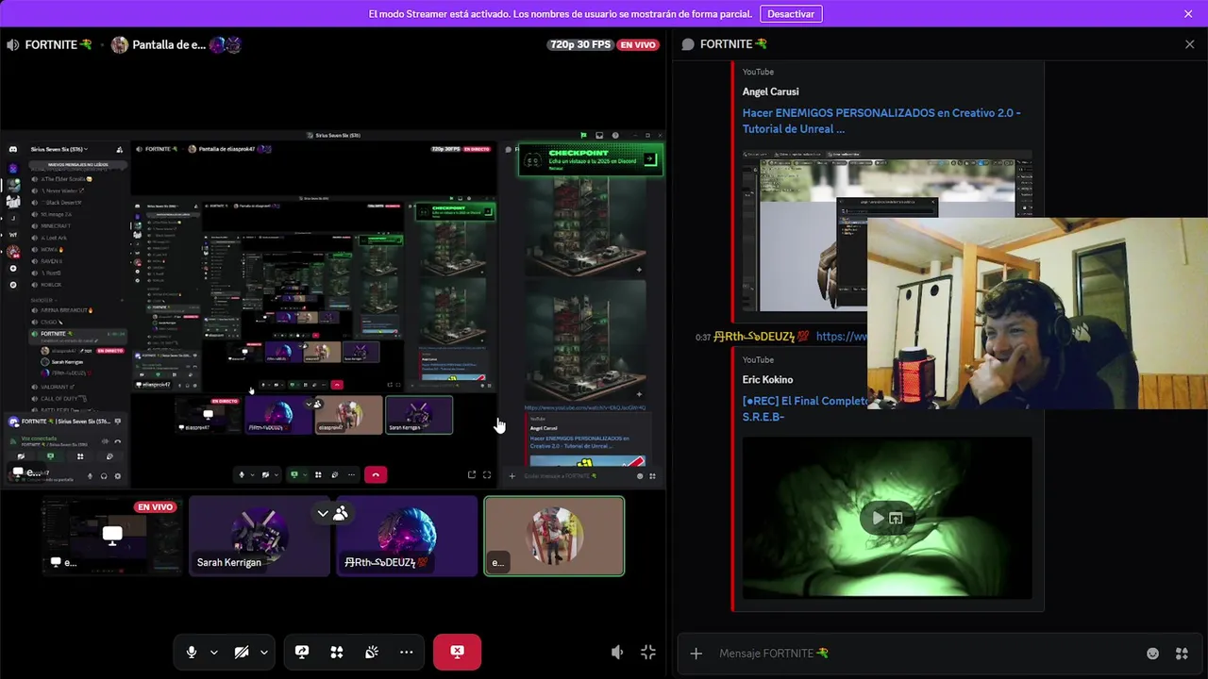
Task: Stop streaming with the red button
Action: 457,652
